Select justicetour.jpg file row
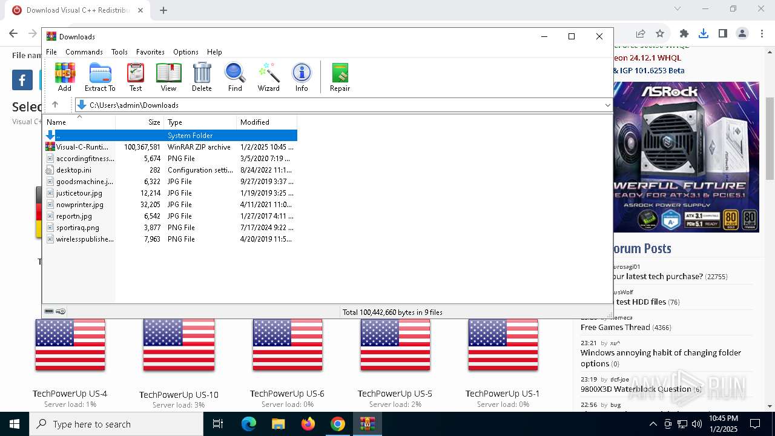The height and width of the screenshot is (436, 775). tap(171, 193)
